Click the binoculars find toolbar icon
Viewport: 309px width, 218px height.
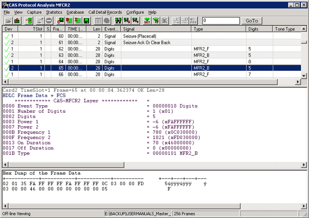[x=118, y=21]
